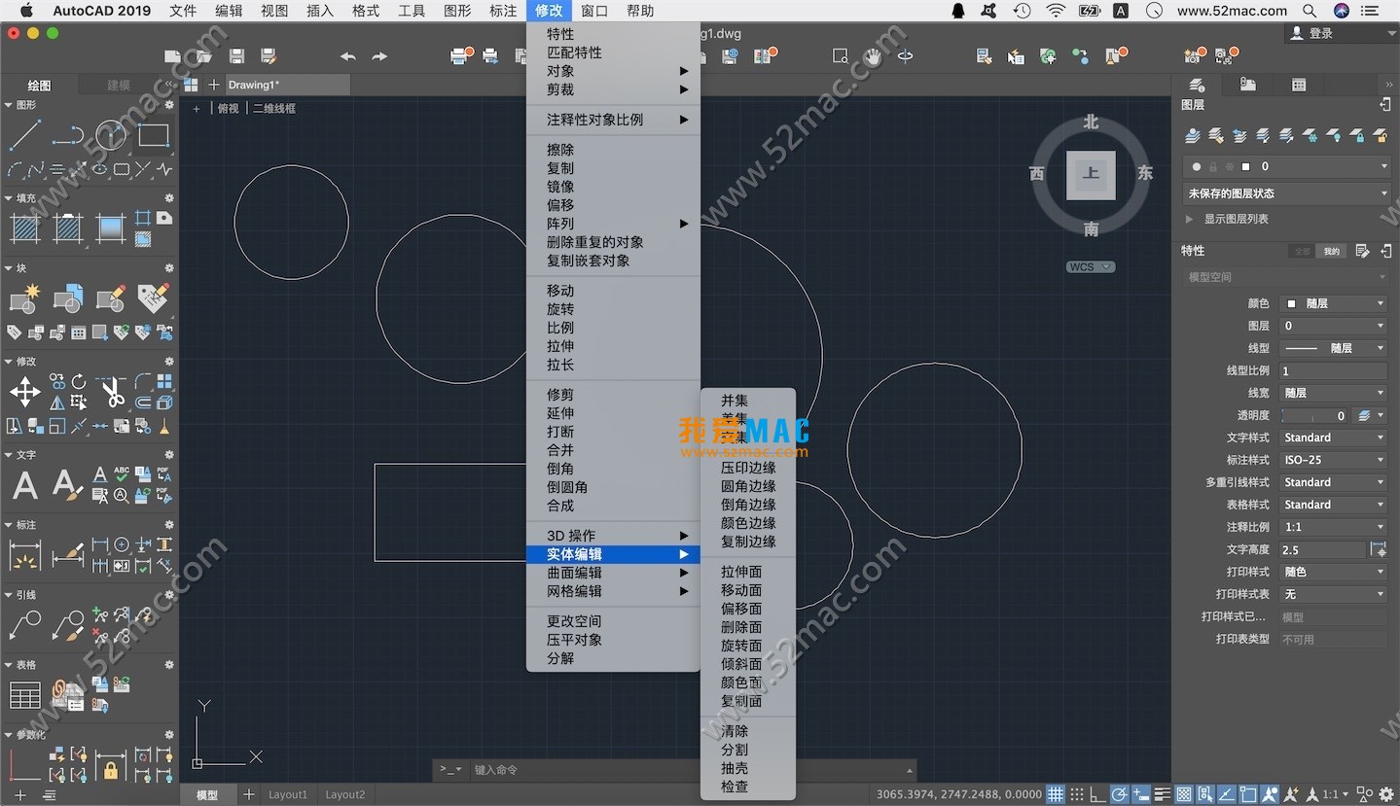Image resolution: width=1400 pixels, height=806 pixels.
Task: Toggle ortho mode in status bar
Action: 1098,794
